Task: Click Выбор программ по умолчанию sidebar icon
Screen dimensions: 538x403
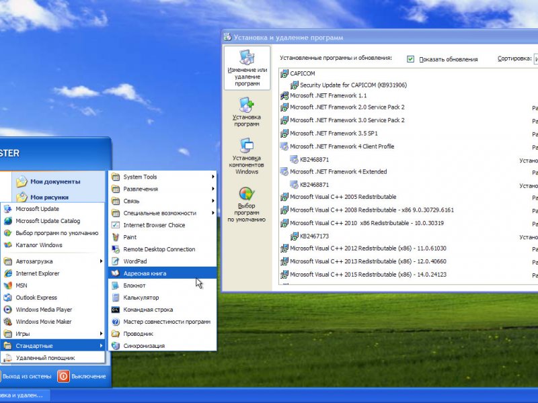Action: point(247,193)
